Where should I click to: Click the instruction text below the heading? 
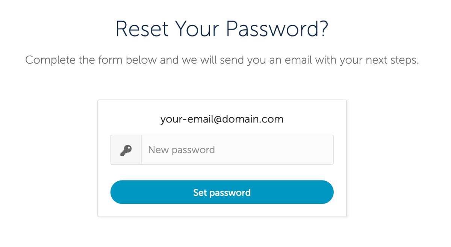point(222,60)
